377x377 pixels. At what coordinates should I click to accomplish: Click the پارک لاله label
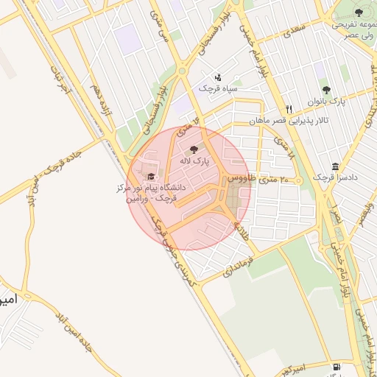pos(194,161)
